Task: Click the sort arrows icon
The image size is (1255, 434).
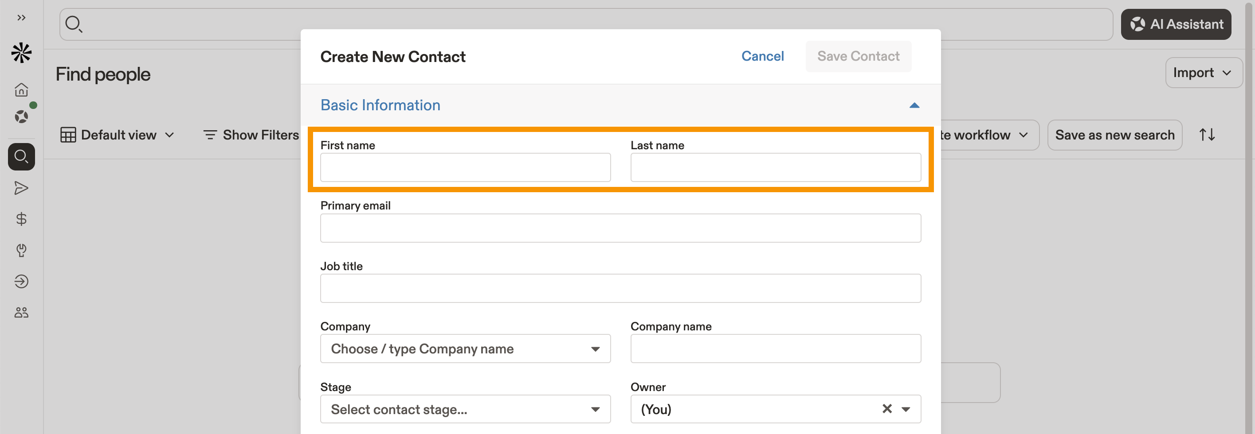Action: pos(1207,135)
